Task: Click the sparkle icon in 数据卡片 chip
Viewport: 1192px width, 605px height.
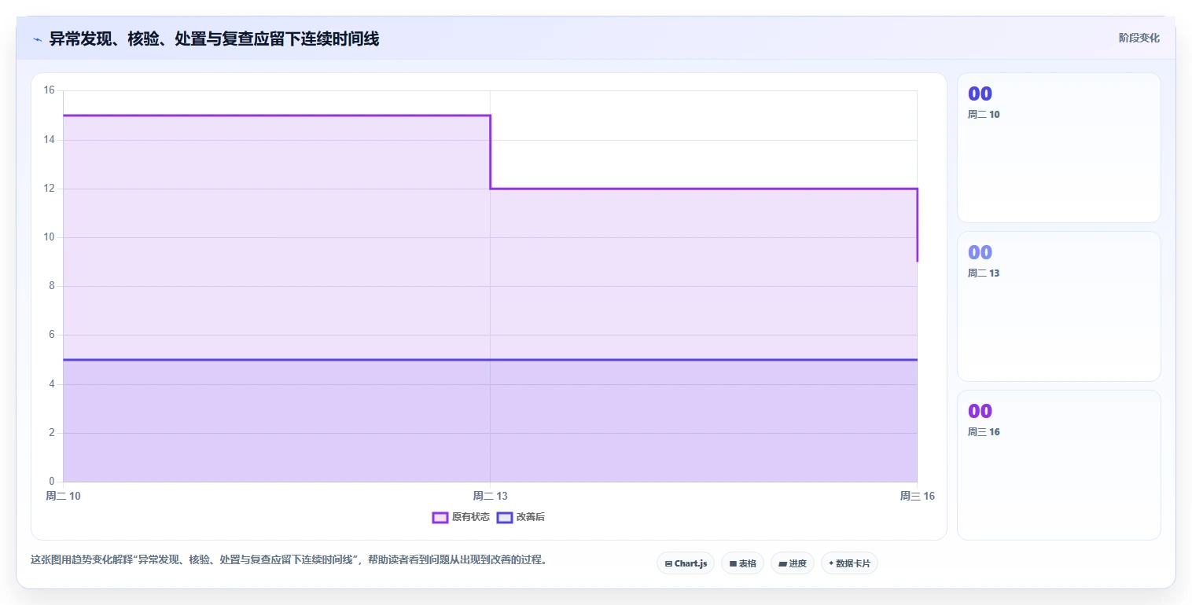Action: pyautogui.click(x=831, y=563)
